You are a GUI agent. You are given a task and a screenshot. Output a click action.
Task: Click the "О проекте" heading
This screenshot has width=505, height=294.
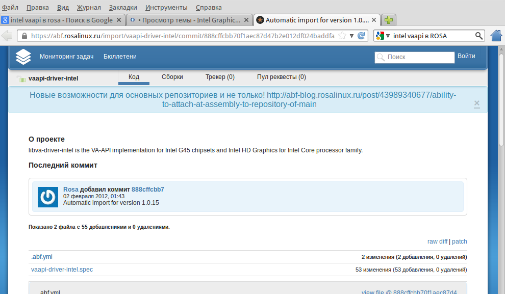[47, 139]
